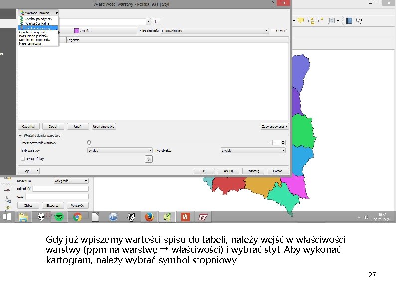Open the Tryb obiektu dropdown
Screen dimensions: 396x297
(253, 150)
